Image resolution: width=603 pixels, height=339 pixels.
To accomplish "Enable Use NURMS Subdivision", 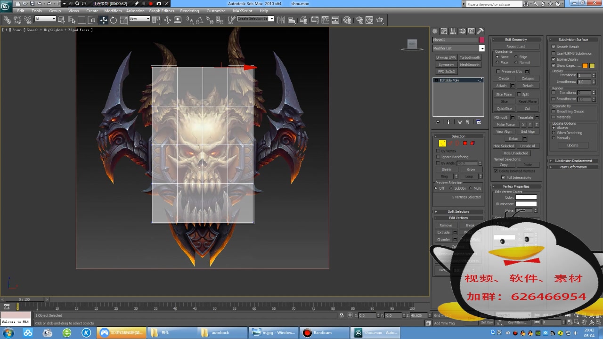I will (554, 53).
